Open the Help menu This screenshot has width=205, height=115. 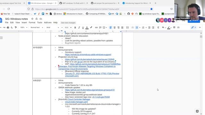pyautogui.click(x=55, y=23)
